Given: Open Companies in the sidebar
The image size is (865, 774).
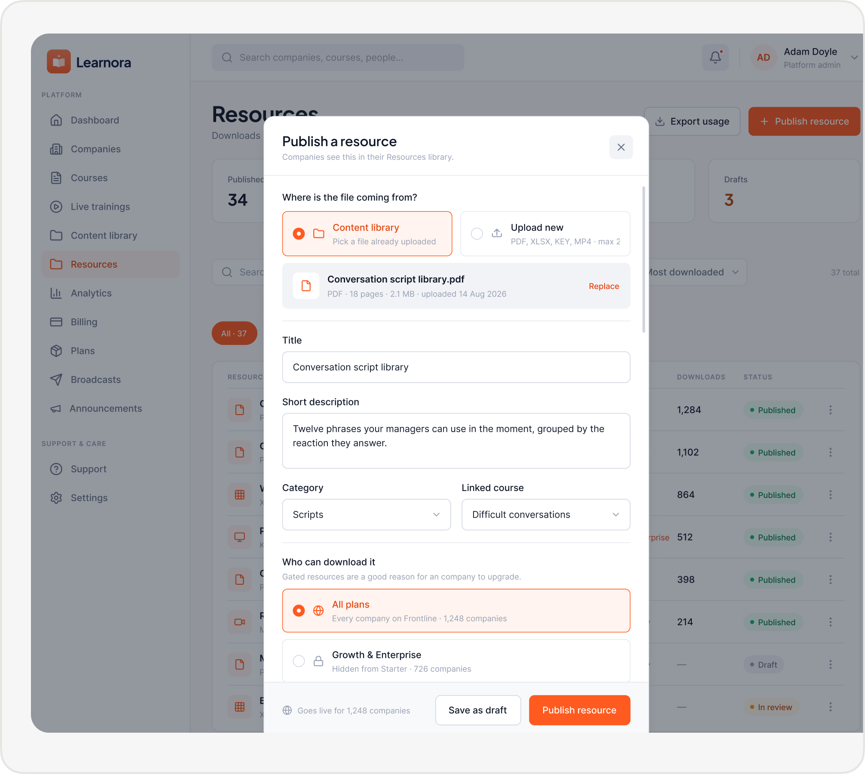Looking at the screenshot, I should (110, 149).
